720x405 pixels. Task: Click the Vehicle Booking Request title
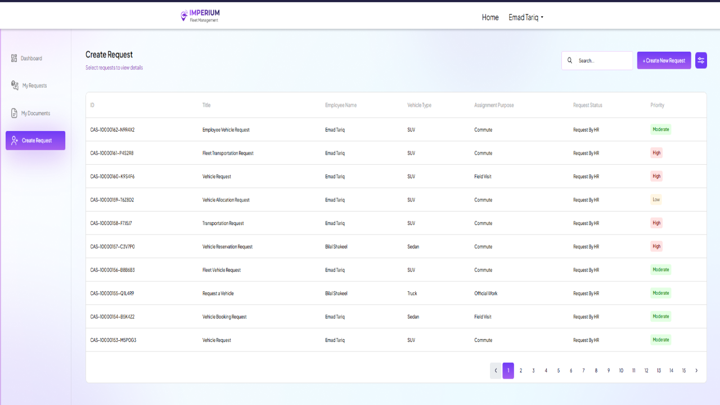(x=224, y=317)
